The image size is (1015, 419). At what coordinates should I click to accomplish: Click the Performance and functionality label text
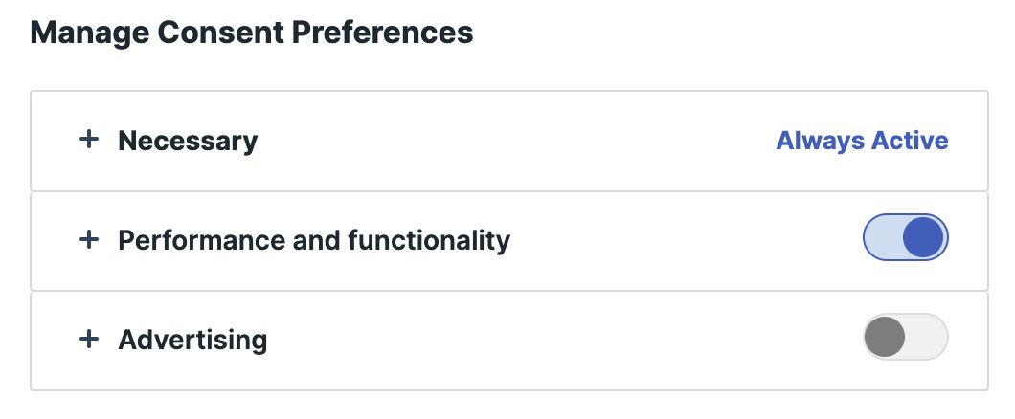click(x=314, y=240)
